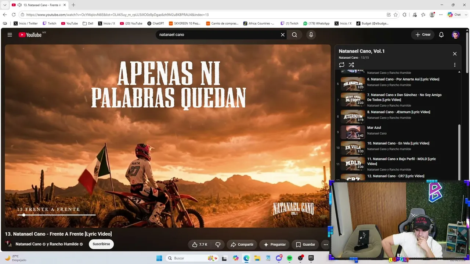The height and width of the screenshot is (264, 470).
Task: Open the Crear menu
Action: [423, 35]
